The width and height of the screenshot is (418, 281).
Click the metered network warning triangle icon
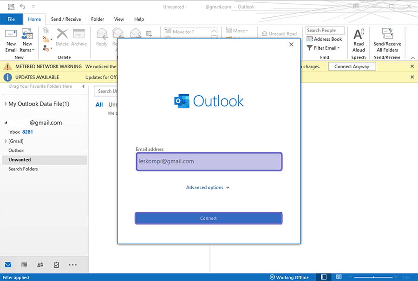[7, 66]
